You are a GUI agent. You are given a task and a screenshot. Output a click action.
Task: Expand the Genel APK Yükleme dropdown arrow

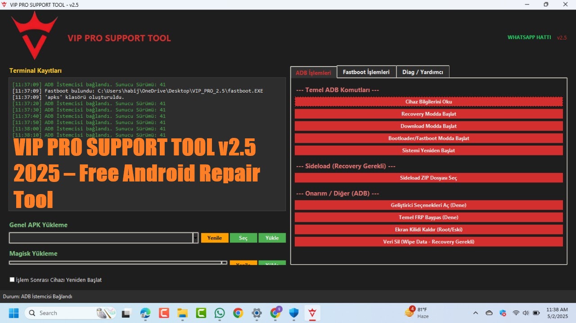tap(195, 238)
